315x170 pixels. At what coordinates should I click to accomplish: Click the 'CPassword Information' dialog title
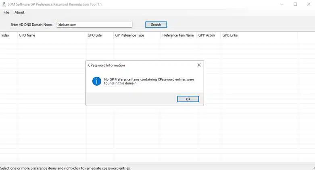[106, 65]
